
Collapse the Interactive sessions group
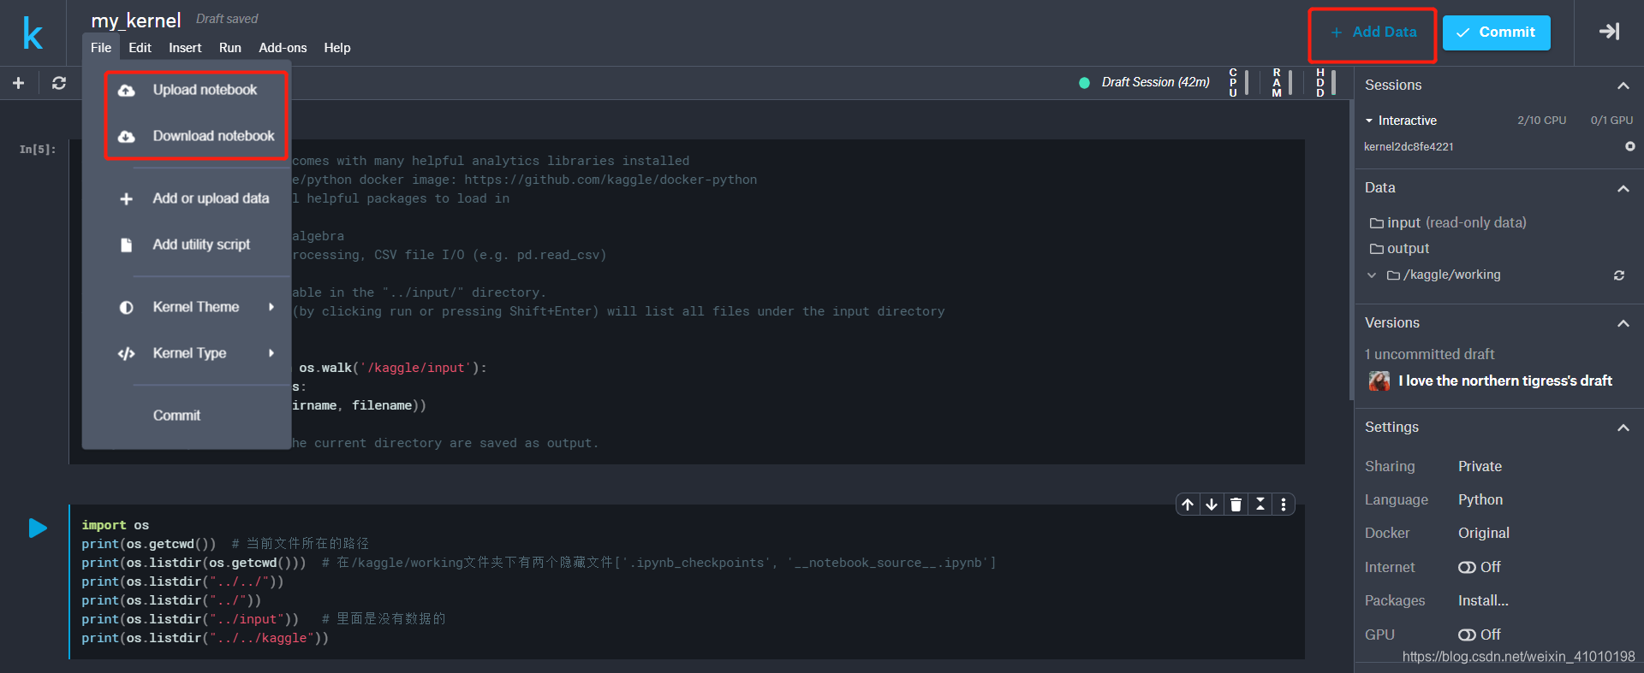(1369, 121)
